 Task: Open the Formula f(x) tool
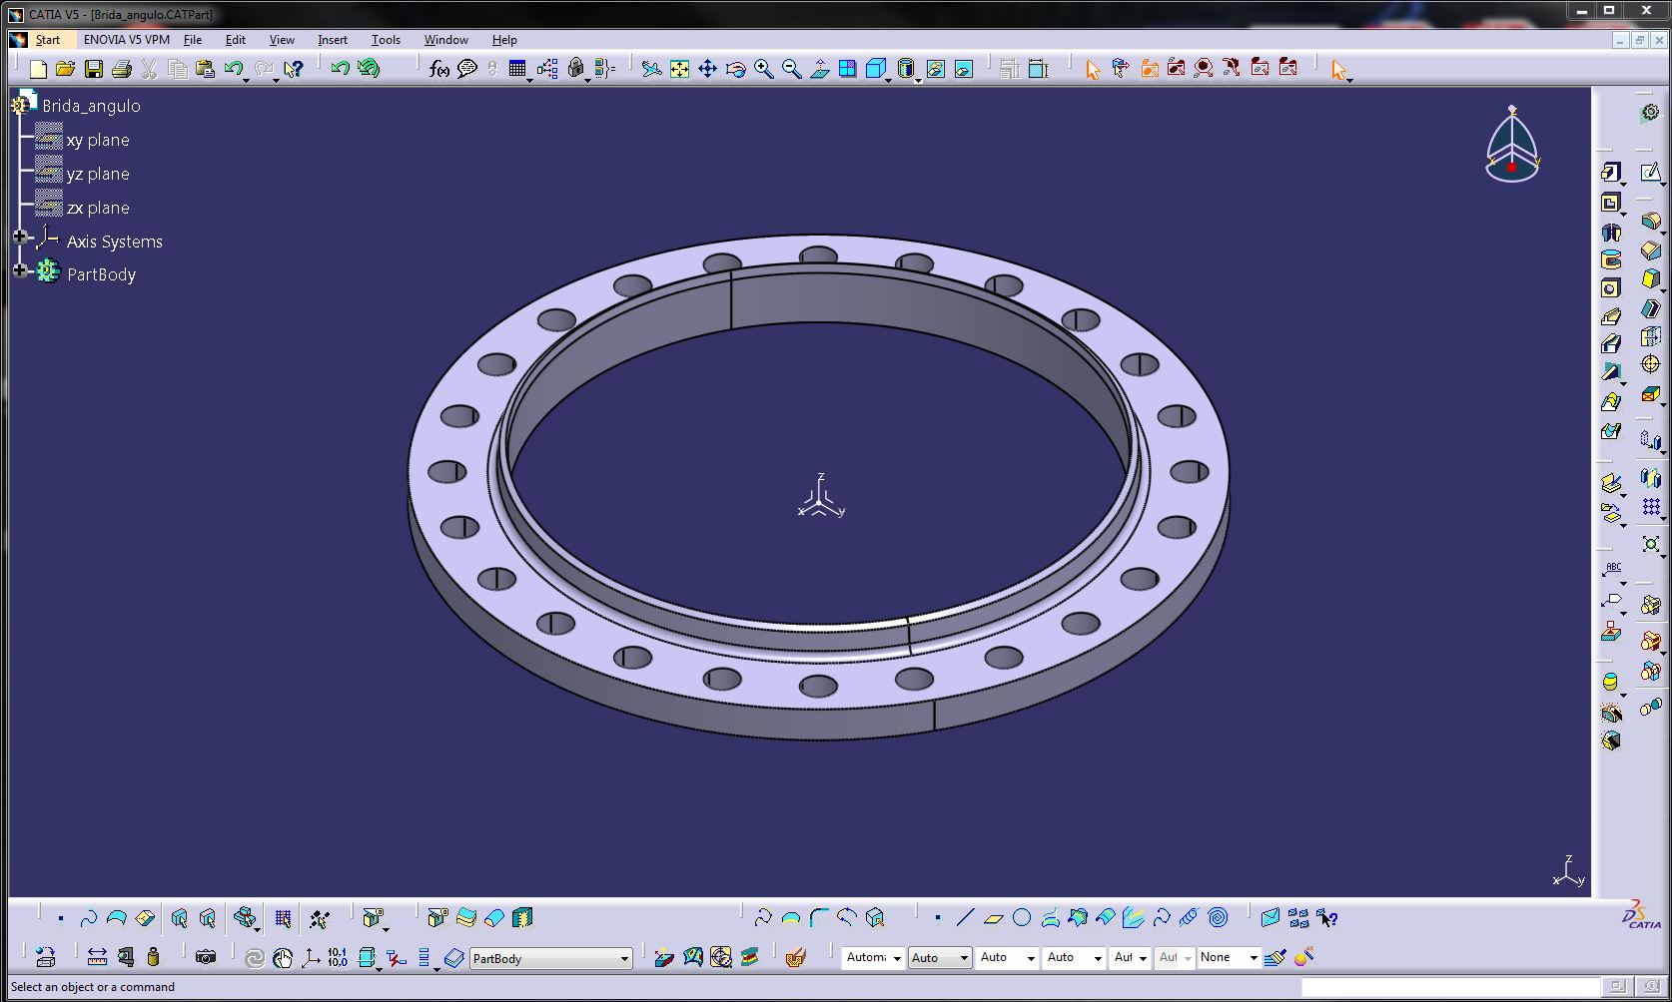(x=439, y=69)
